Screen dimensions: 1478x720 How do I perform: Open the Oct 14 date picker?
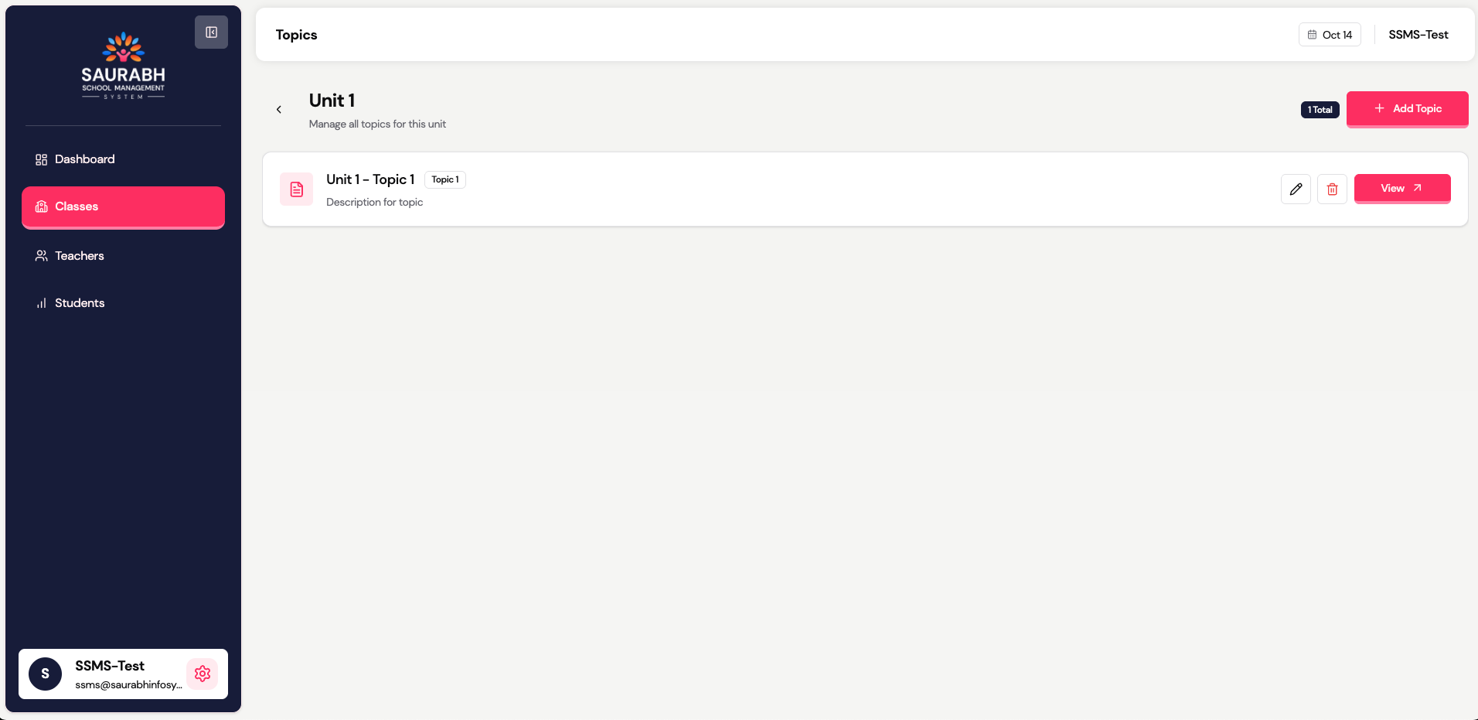click(x=1330, y=35)
